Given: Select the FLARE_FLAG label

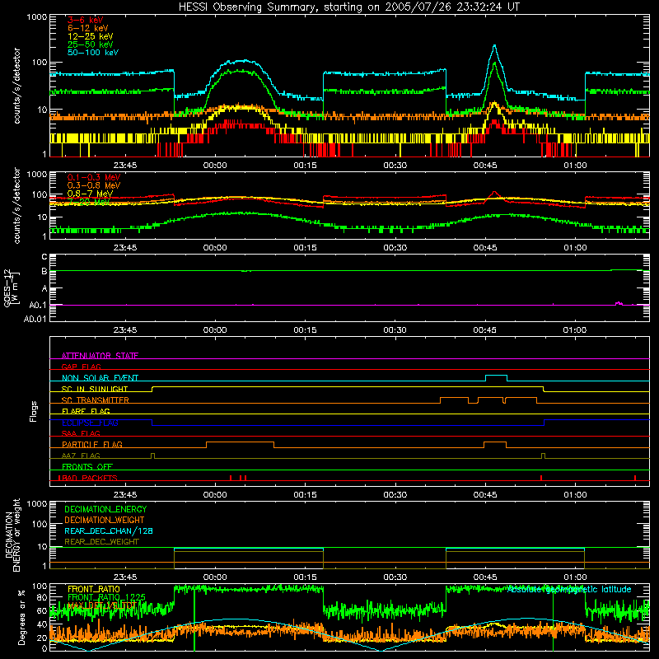Looking at the screenshot, I should tap(86, 411).
